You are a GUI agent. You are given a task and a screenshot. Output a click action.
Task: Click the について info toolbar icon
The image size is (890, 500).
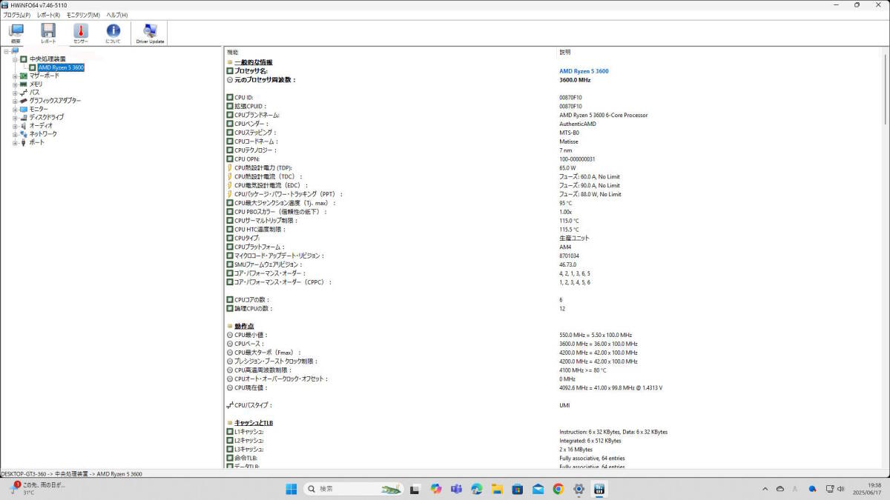pos(113,33)
